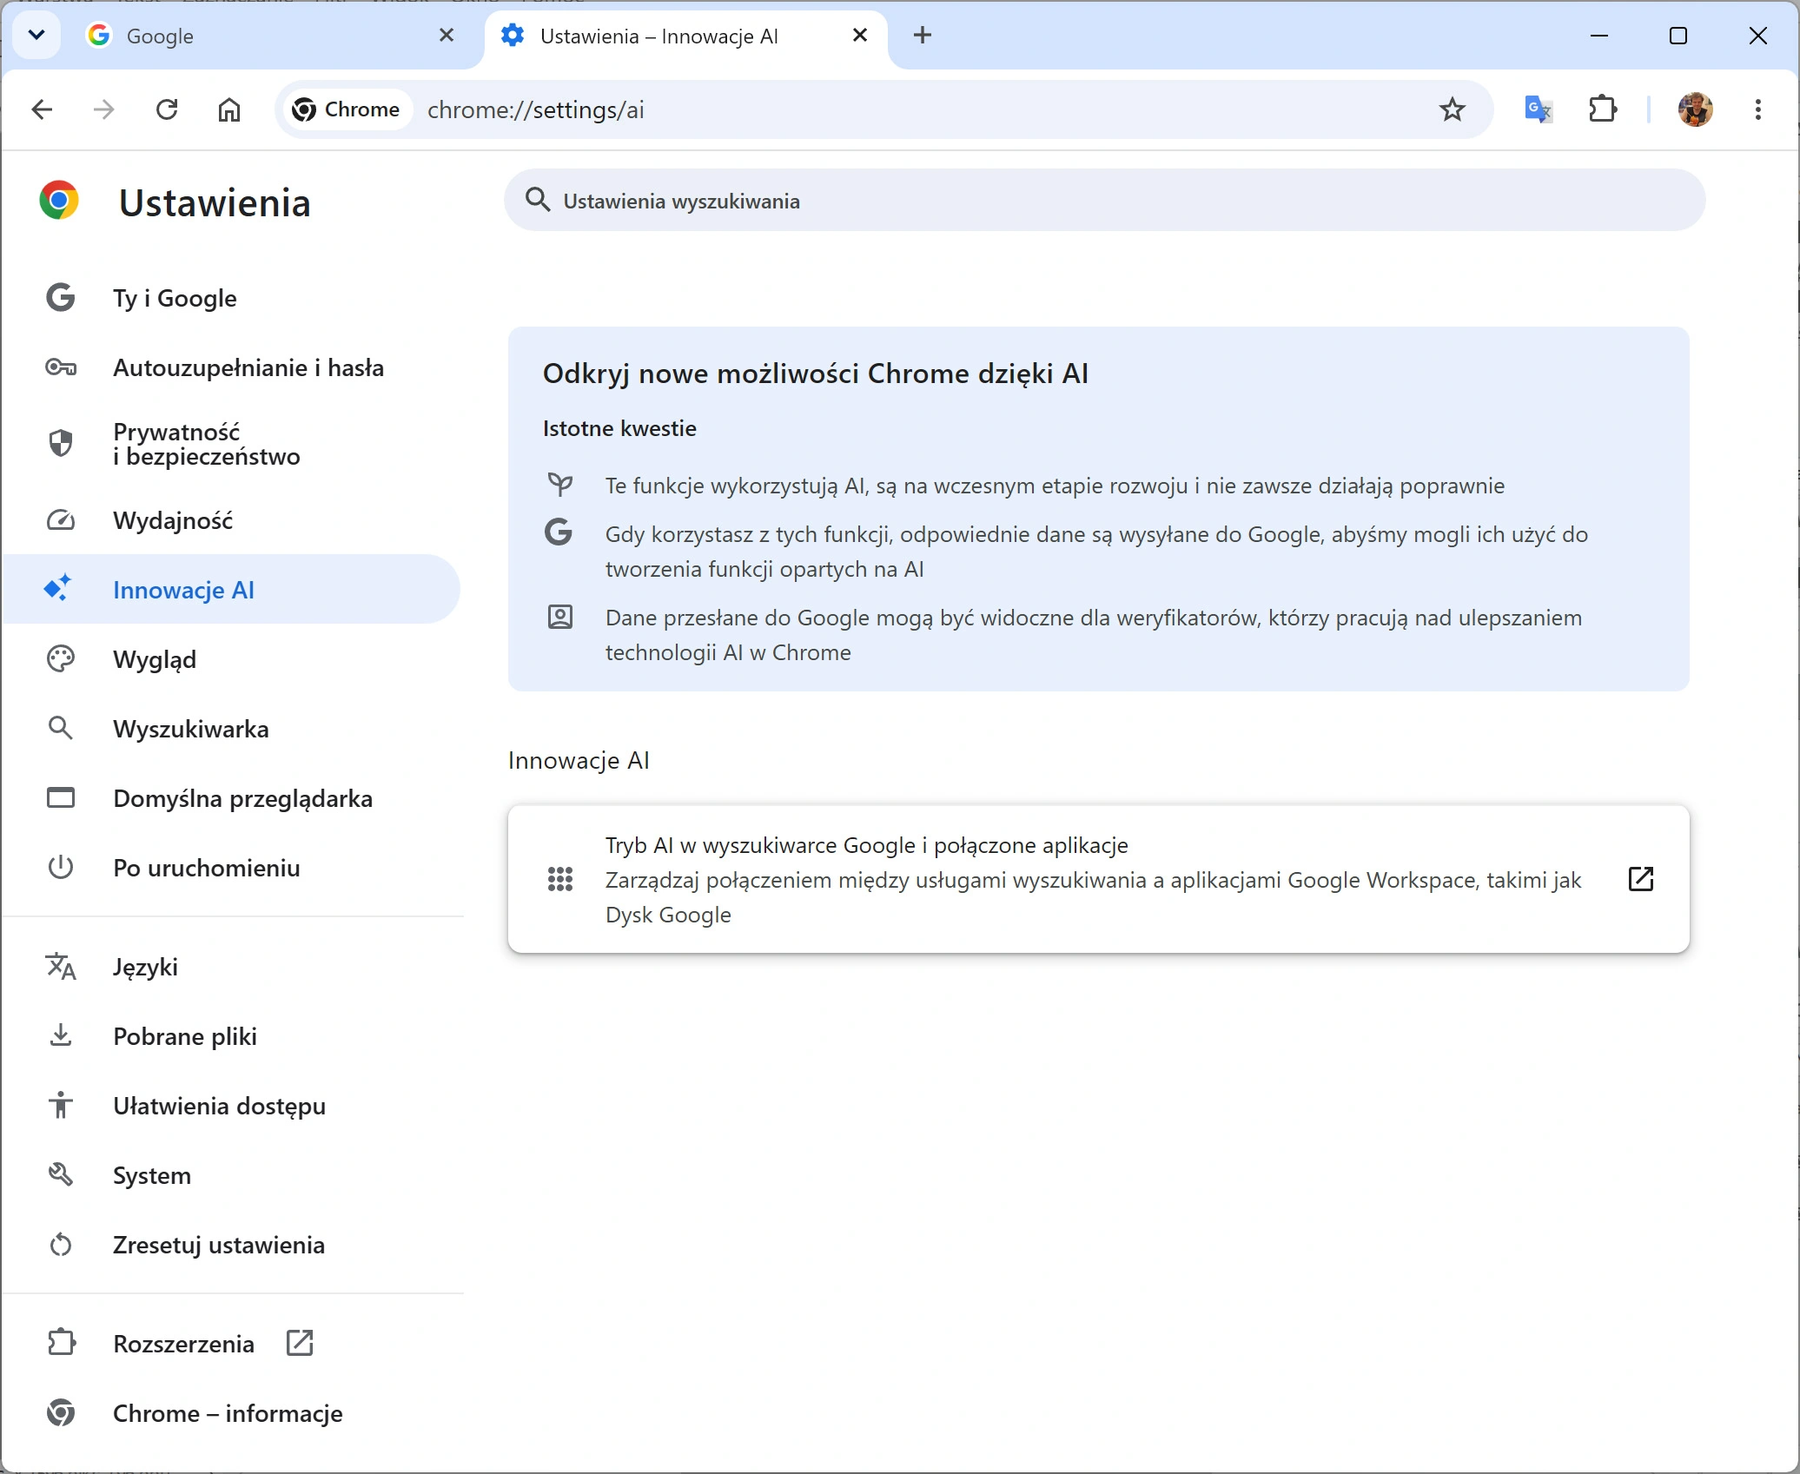Open Chrome – informacje about page
The image size is (1800, 1474).
232,1413
